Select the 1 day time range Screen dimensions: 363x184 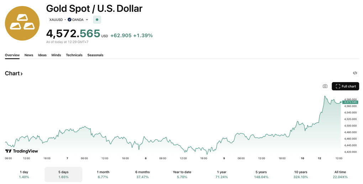pyautogui.click(x=24, y=174)
